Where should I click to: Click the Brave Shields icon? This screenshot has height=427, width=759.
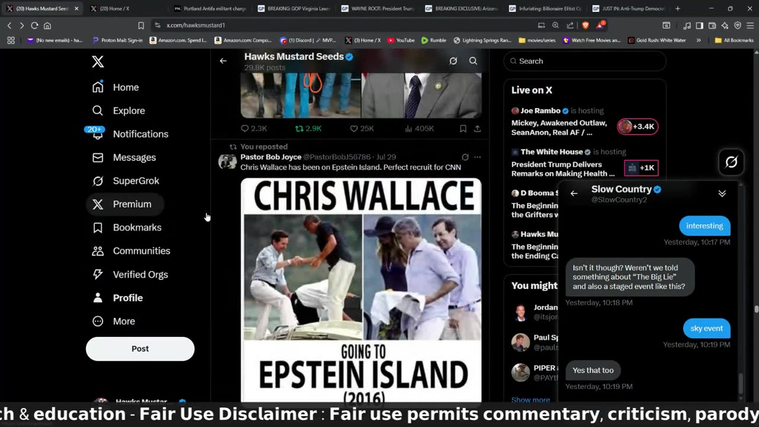click(585, 26)
